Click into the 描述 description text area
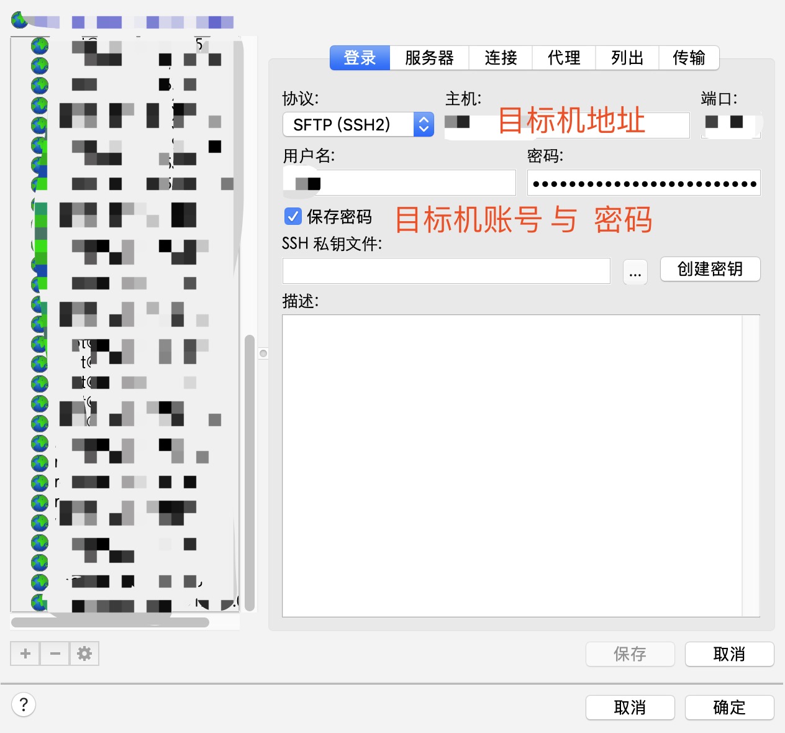The height and width of the screenshot is (733, 785). tap(512, 465)
